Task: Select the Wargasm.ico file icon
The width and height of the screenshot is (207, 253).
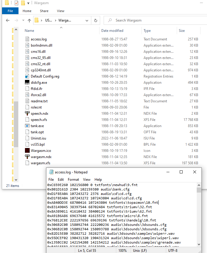Action: coord(27,151)
